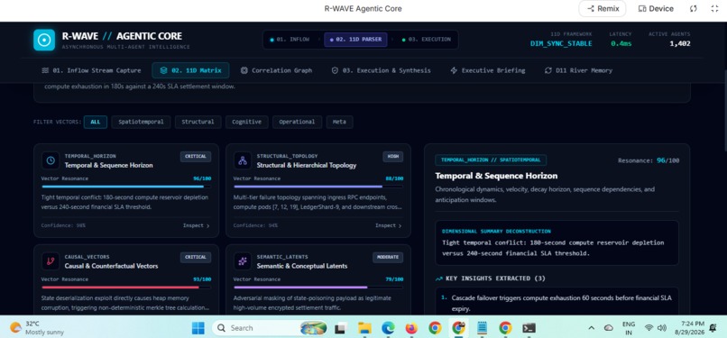Click the 1,402 active agents count
This screenshot has height=338, width=727.
680,43
